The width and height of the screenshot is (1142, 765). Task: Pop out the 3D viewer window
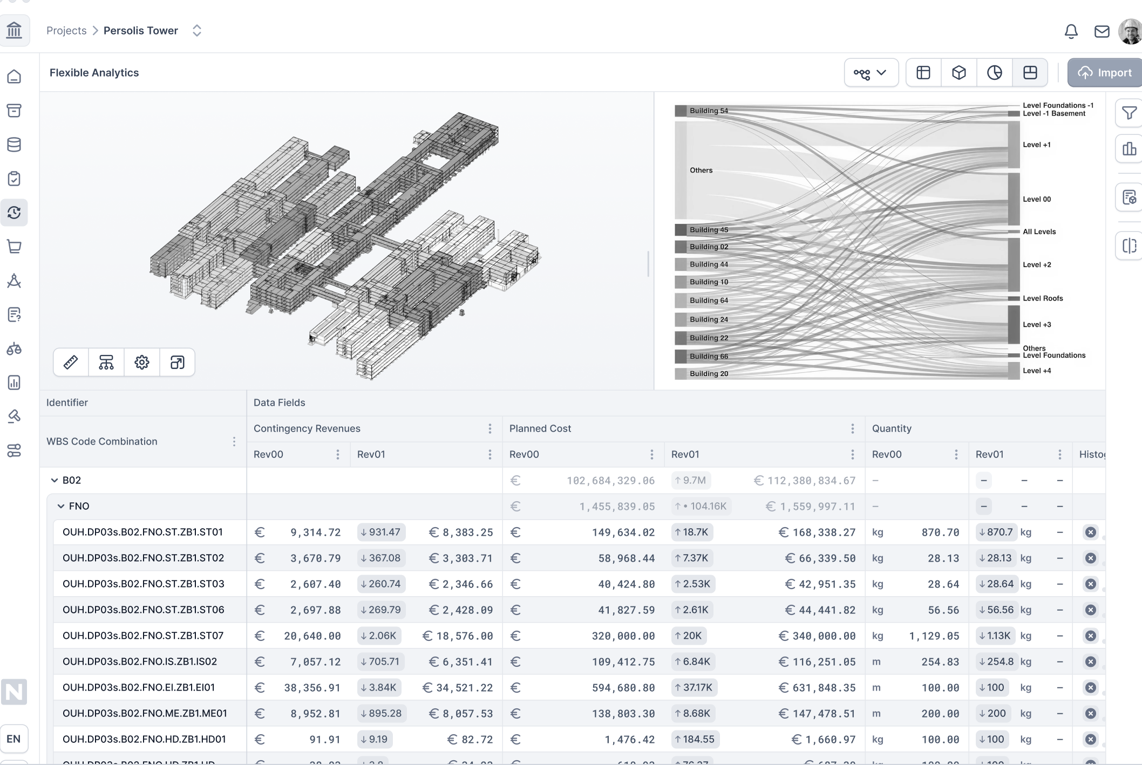tap(178, 362)
